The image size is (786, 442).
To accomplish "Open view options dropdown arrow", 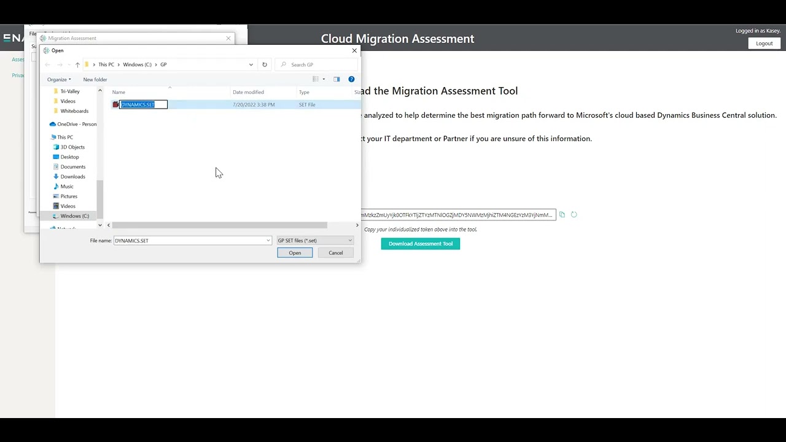I will click(x=324, y=79).
